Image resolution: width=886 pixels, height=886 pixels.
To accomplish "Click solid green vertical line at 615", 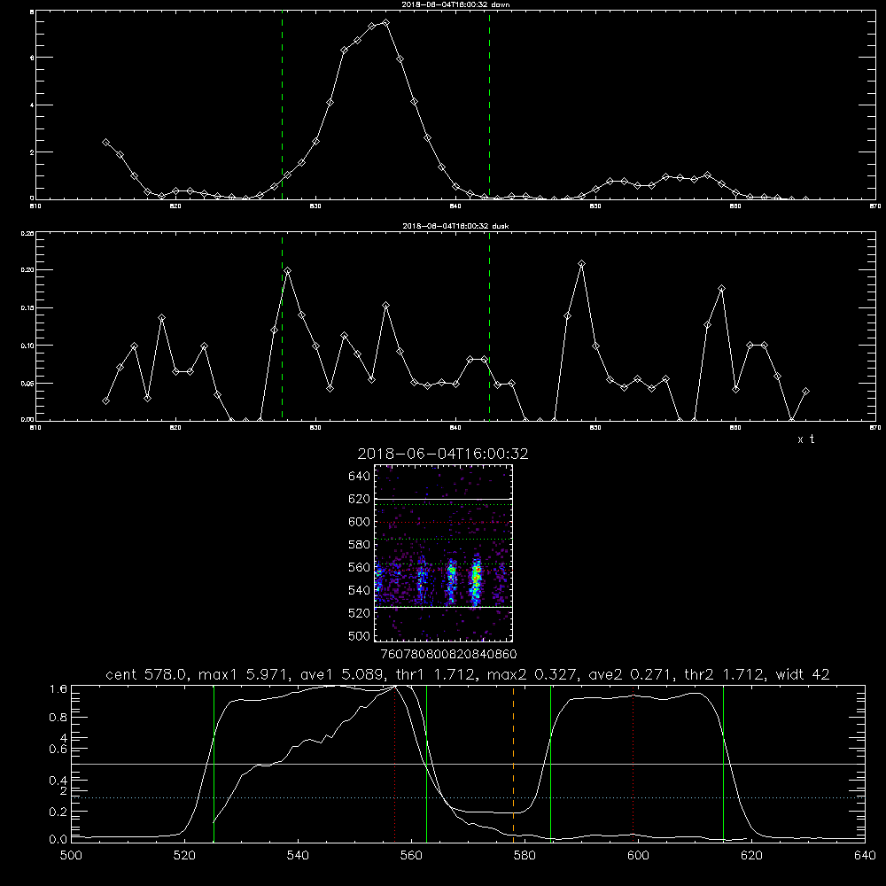I will [723, 763].
